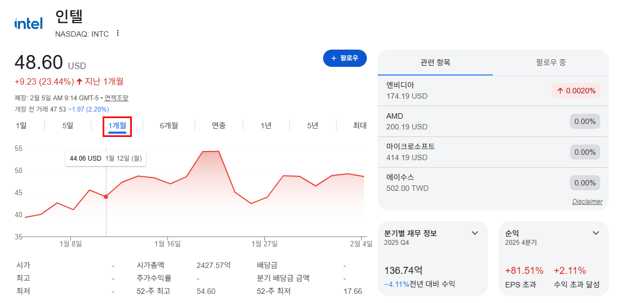This screenshot has width=617, height=303.
Task: Click the 개장 전 거래 47.53 text
Action: pos(40,109)
